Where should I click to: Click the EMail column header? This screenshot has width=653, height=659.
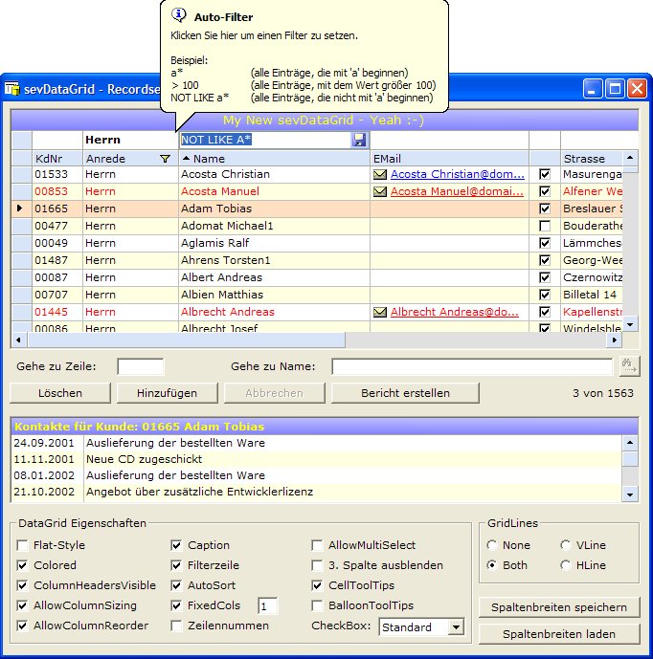coord(448,159)
